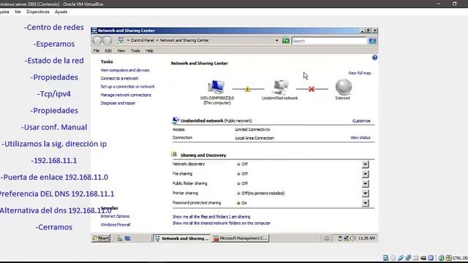Open the File menu
Image resolution: width=468 pixels, height=263 pixels.
pyautogui.click(x=97, y=50)
